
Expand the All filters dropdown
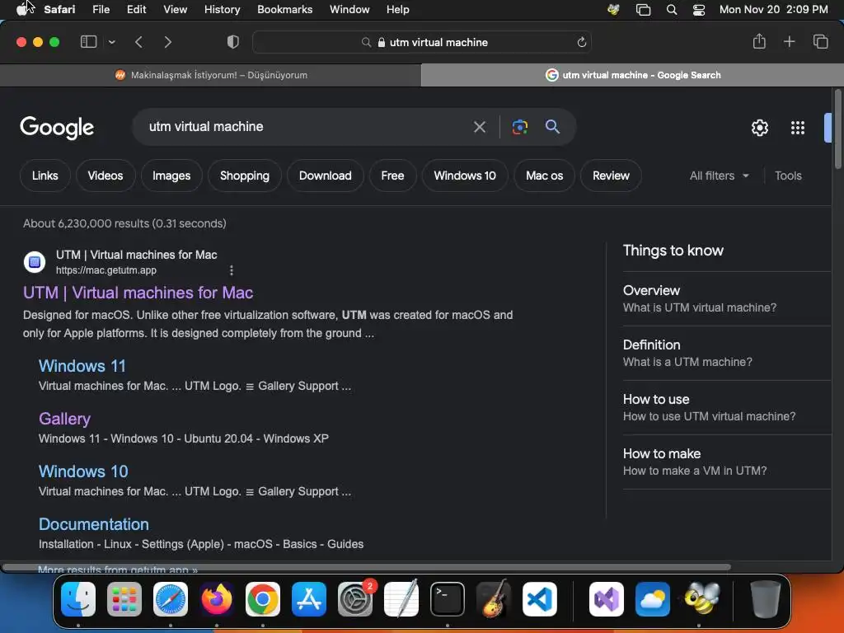click(719, 176)
